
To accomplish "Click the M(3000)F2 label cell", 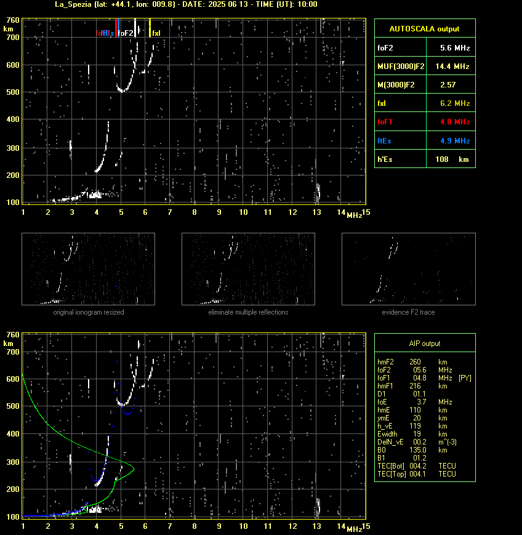I will pyautogui.click(x=401, y=85).
